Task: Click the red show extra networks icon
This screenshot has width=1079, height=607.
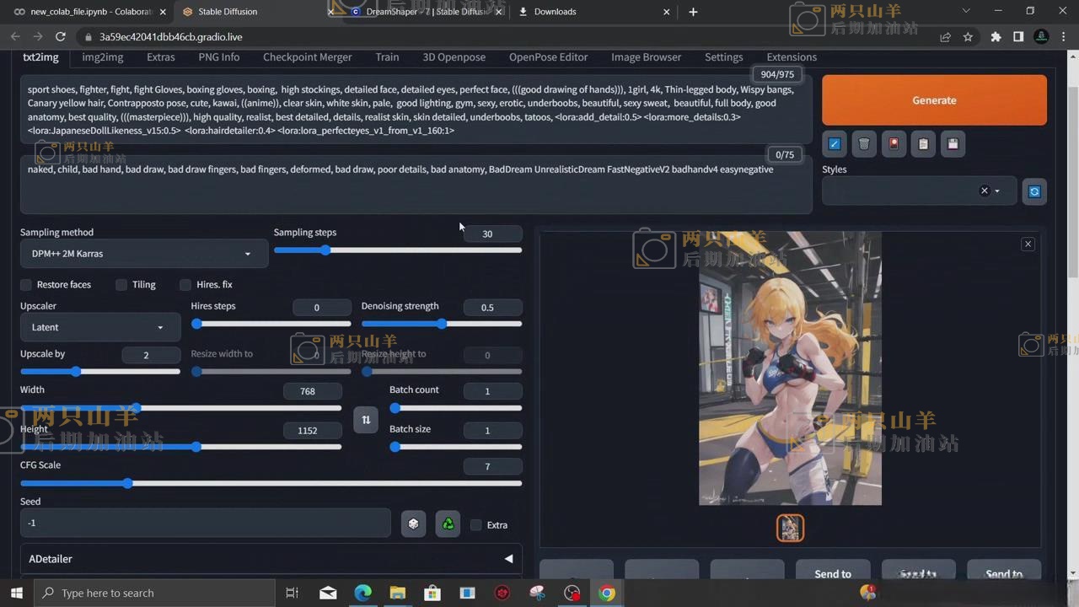Action: pyautogui.click(x=894, y=143)
